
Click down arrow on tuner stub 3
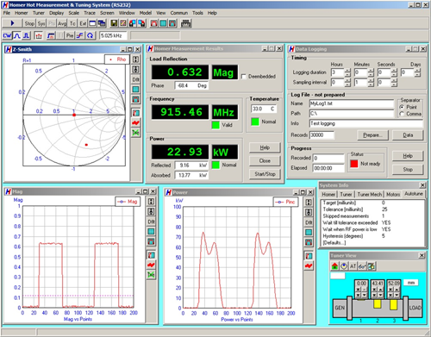point(397,295)
